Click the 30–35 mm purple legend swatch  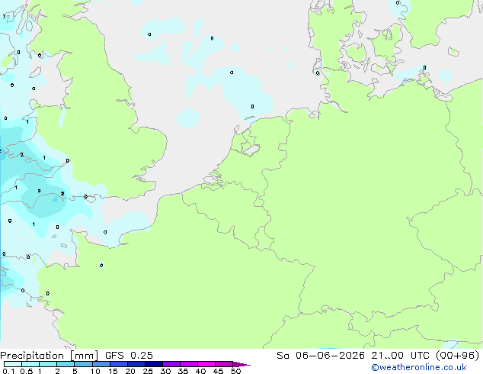pyautogui.click(x=171, y=364)
